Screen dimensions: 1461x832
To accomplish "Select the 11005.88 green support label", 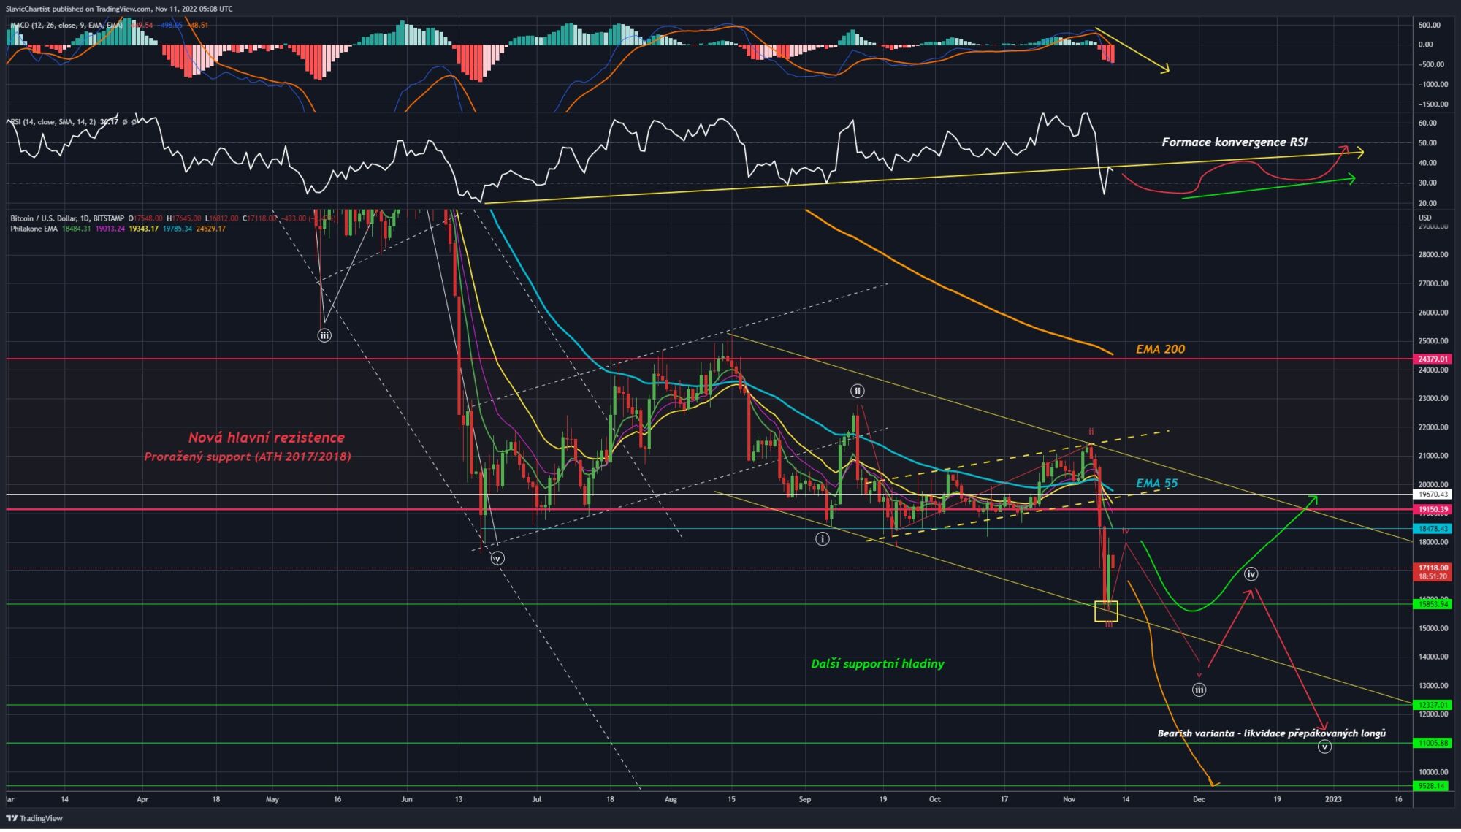I will tap(1433, 743).
